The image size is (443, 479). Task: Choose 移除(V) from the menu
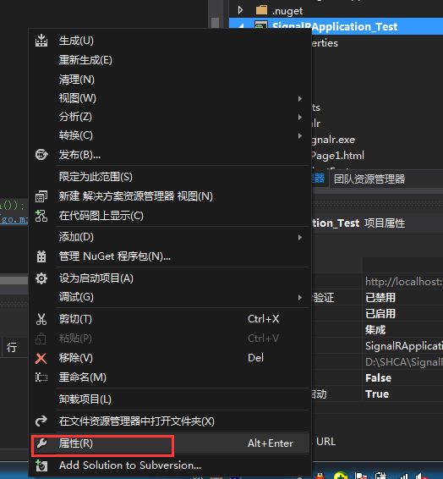pyautogui.click(x=170, y=358)
